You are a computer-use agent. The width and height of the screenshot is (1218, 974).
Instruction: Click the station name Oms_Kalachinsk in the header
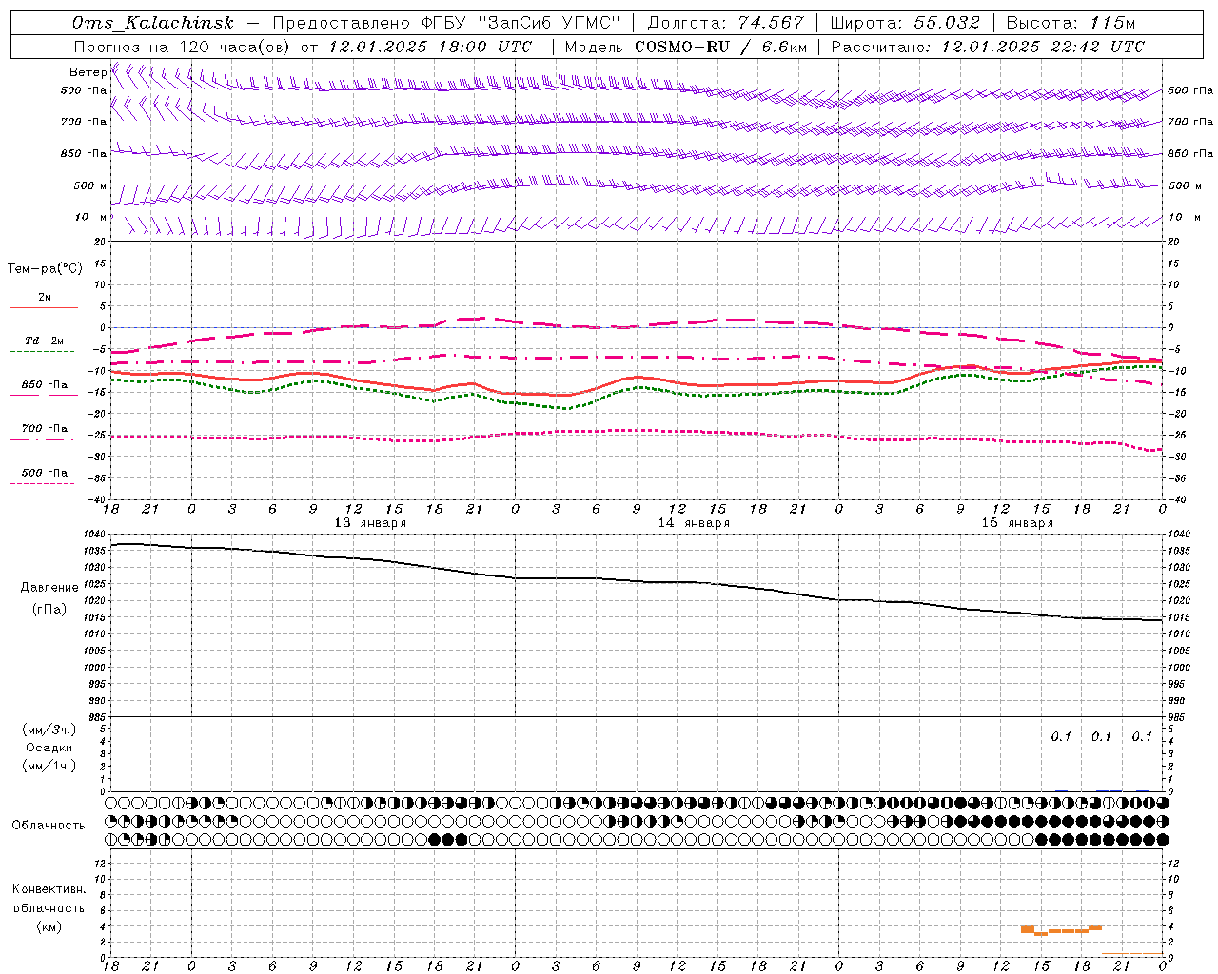[x=152, y=23]
